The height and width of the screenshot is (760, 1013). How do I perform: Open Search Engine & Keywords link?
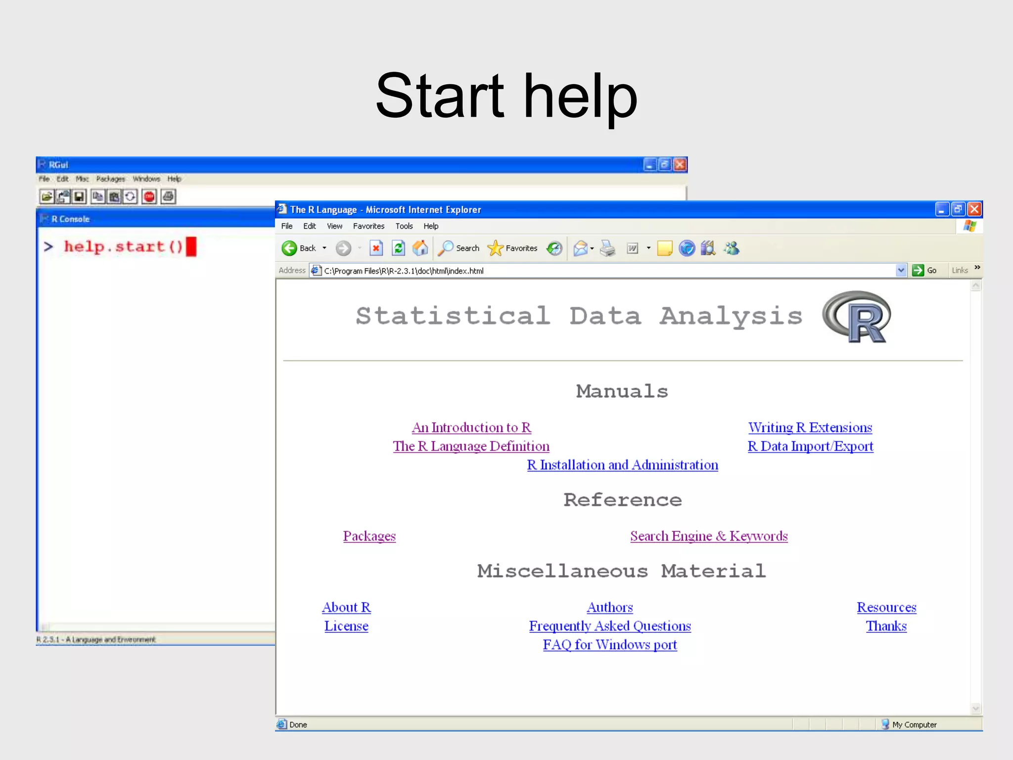coord(709,536)
